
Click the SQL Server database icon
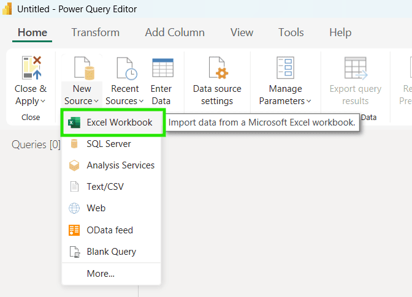click(74, 144)
